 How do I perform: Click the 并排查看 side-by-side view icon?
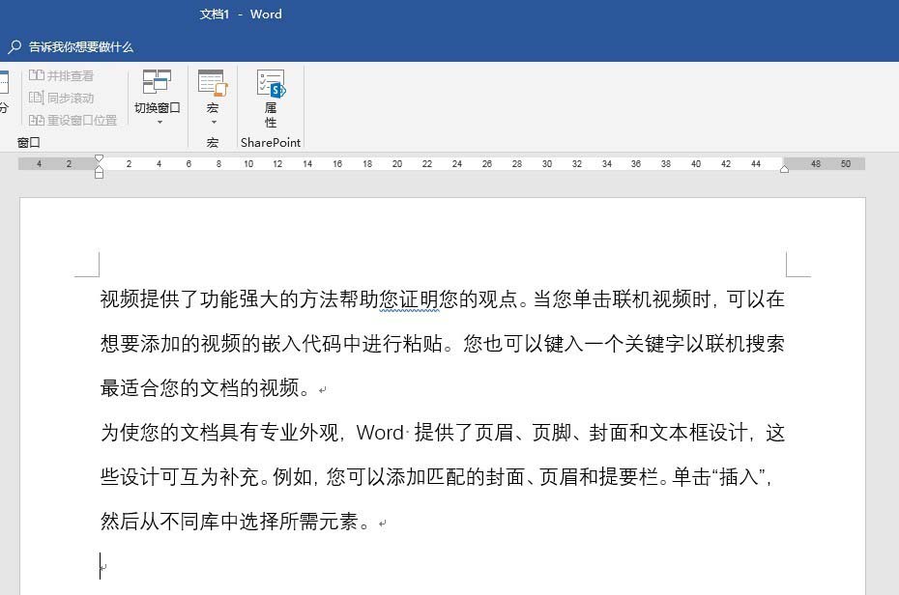click(x=37, y=75)
